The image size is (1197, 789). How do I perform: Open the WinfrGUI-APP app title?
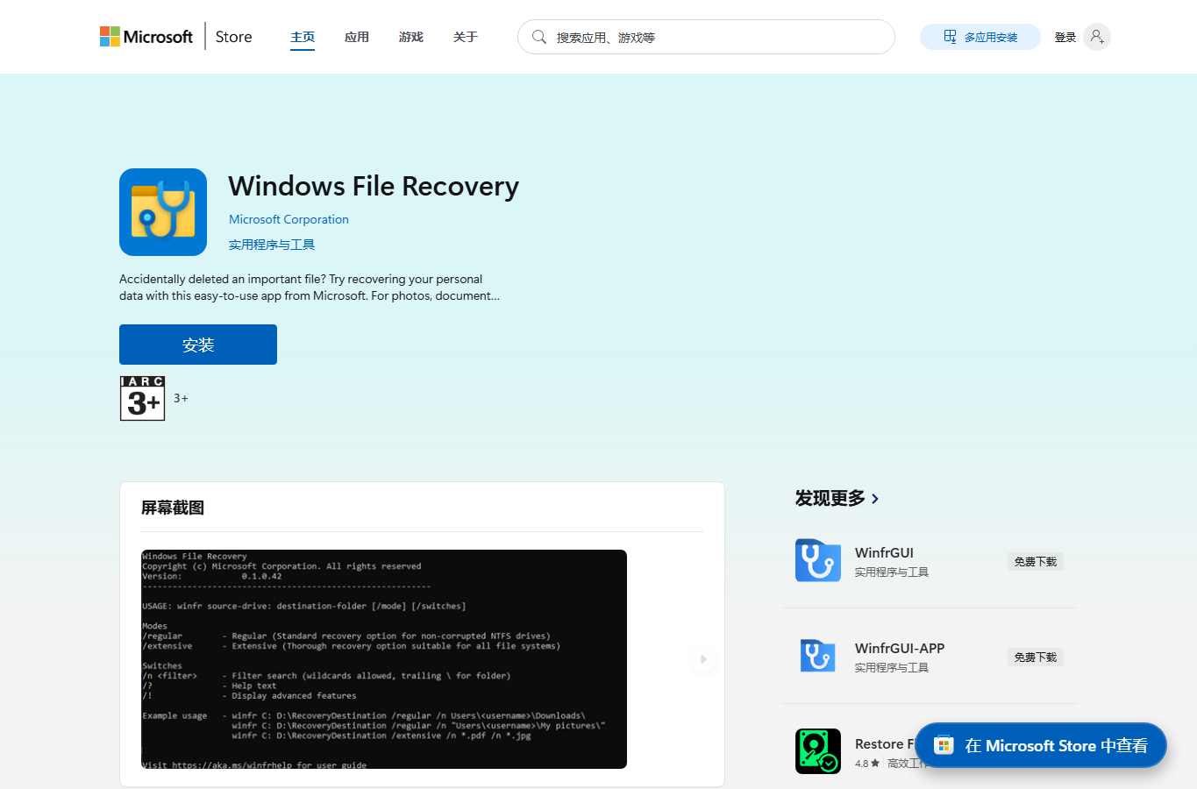tap(900, 648)
